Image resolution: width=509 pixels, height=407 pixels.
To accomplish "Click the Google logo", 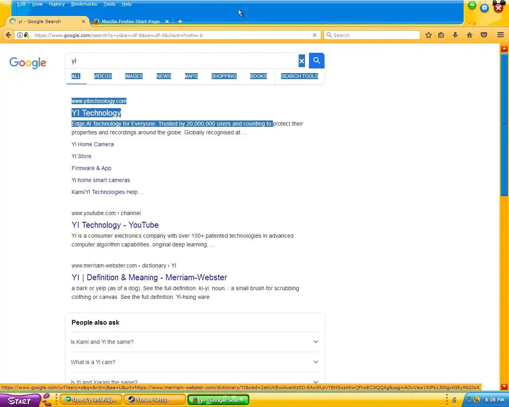I will pos(28,63).
